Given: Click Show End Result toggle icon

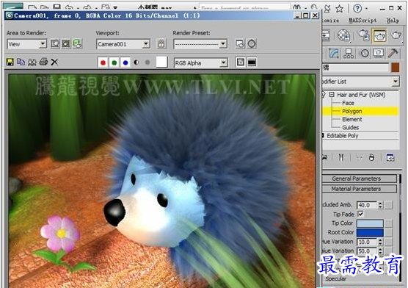Looking at the screenshot, I should (341, 157).
